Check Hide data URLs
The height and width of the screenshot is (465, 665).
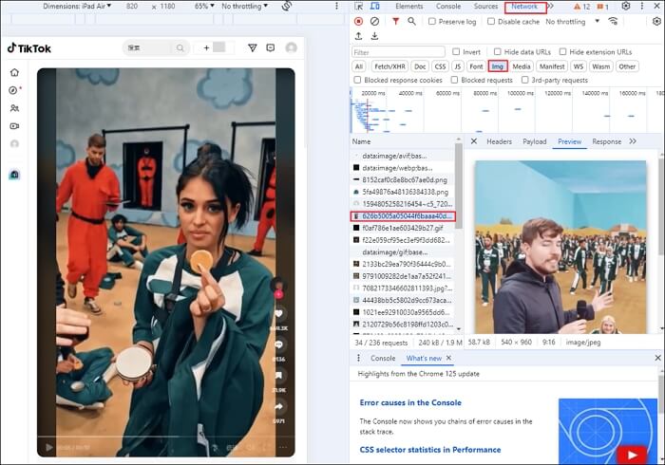pyautogui.click(x=498, y=51)
